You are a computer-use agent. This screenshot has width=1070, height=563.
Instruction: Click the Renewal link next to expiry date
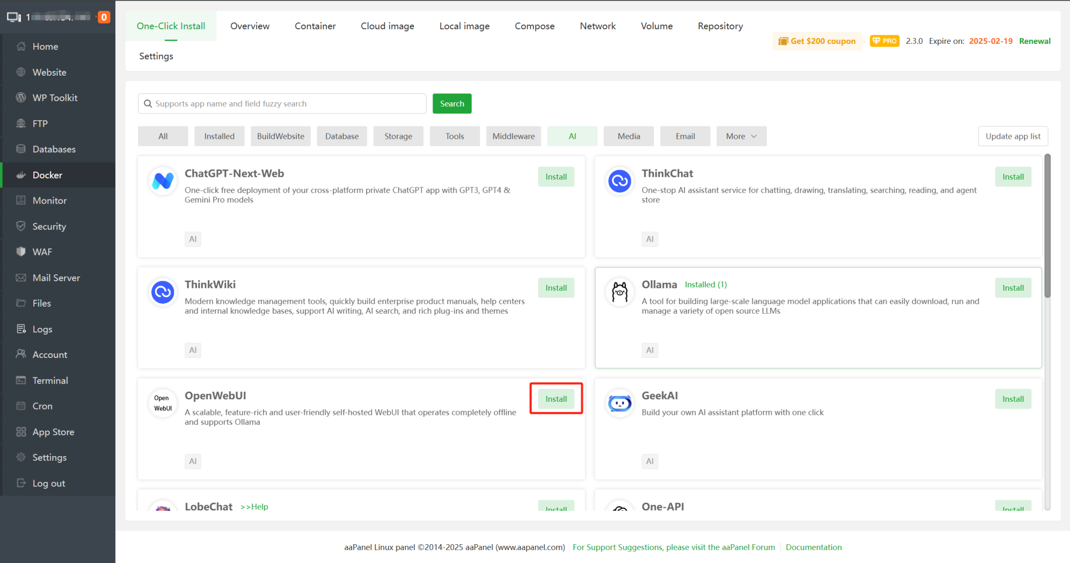(1034, 41)
